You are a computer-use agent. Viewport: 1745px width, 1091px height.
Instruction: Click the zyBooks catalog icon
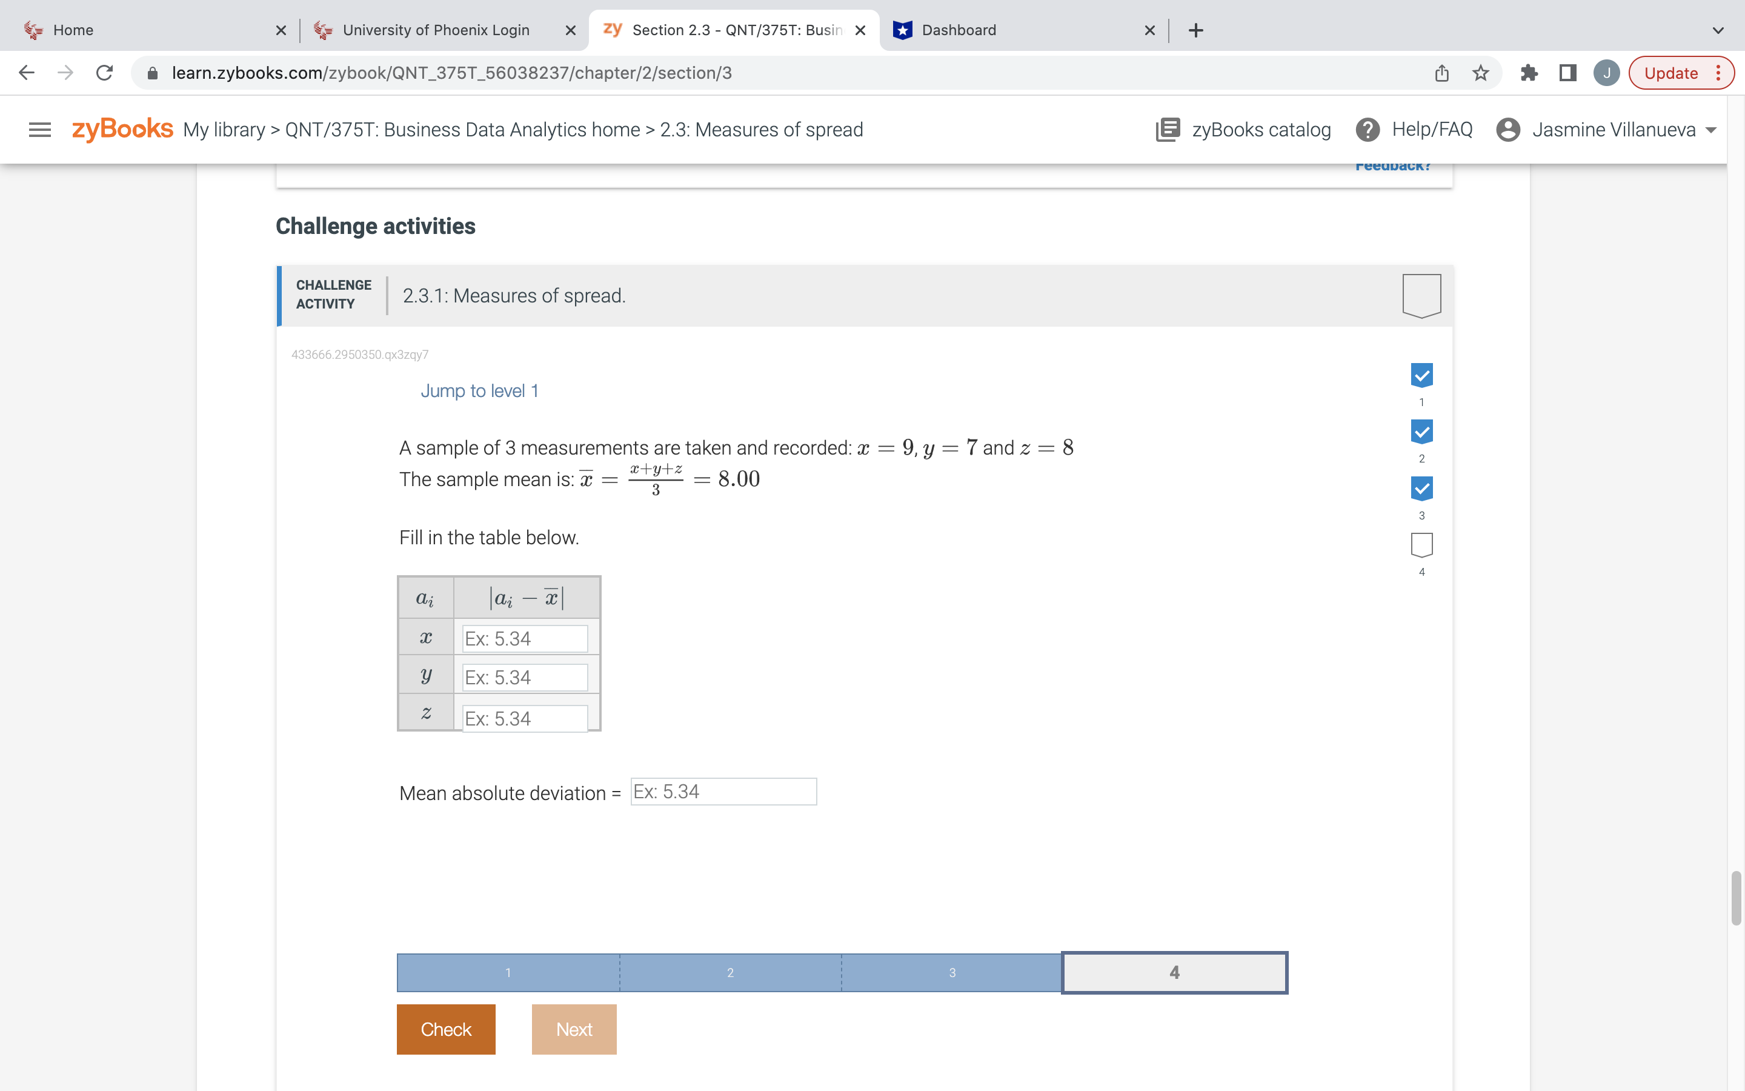click(1168, 130)
